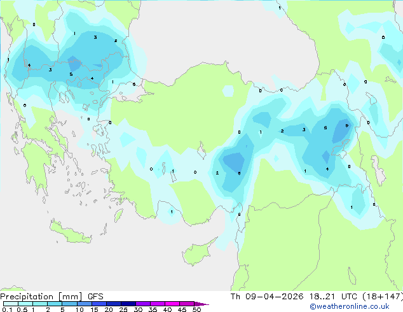Click the '15' legend tick label
The width and height of the screenshot is (403, 312).
pos(94,309)
